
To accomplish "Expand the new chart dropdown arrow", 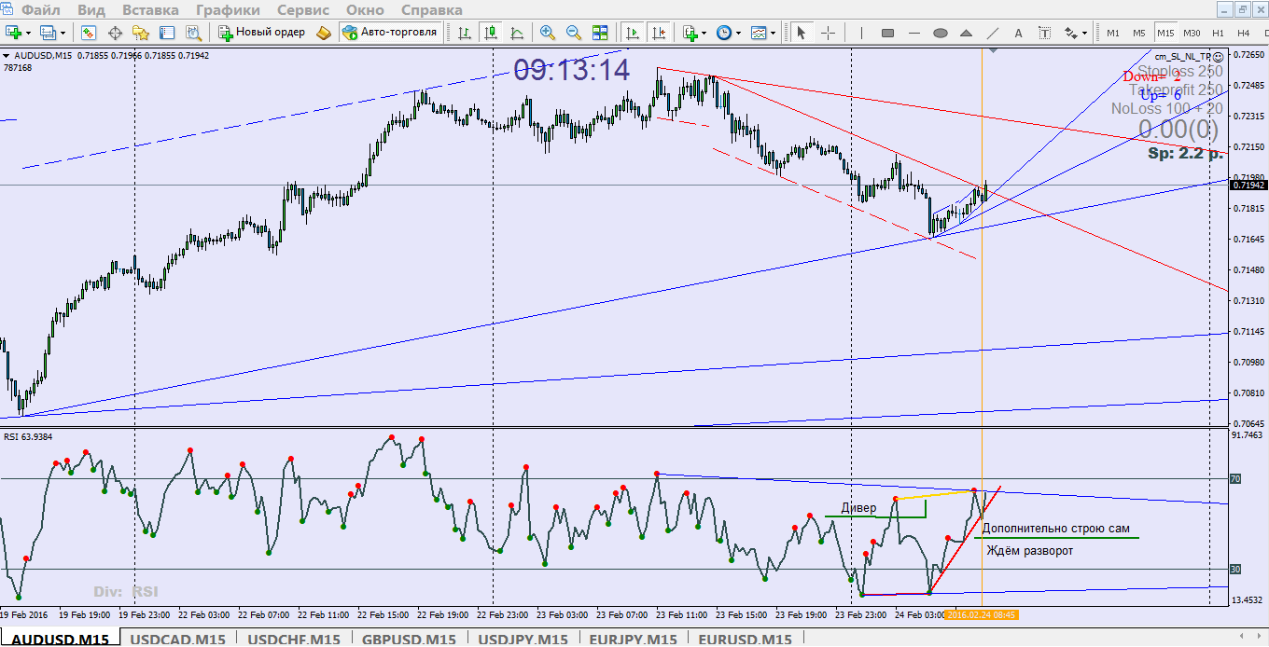I will [30, 33].
